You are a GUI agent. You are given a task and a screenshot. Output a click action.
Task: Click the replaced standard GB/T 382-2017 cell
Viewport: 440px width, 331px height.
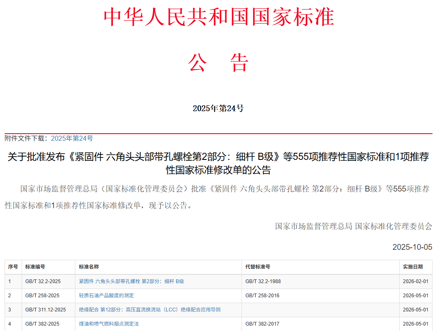[x=262, y=324]
